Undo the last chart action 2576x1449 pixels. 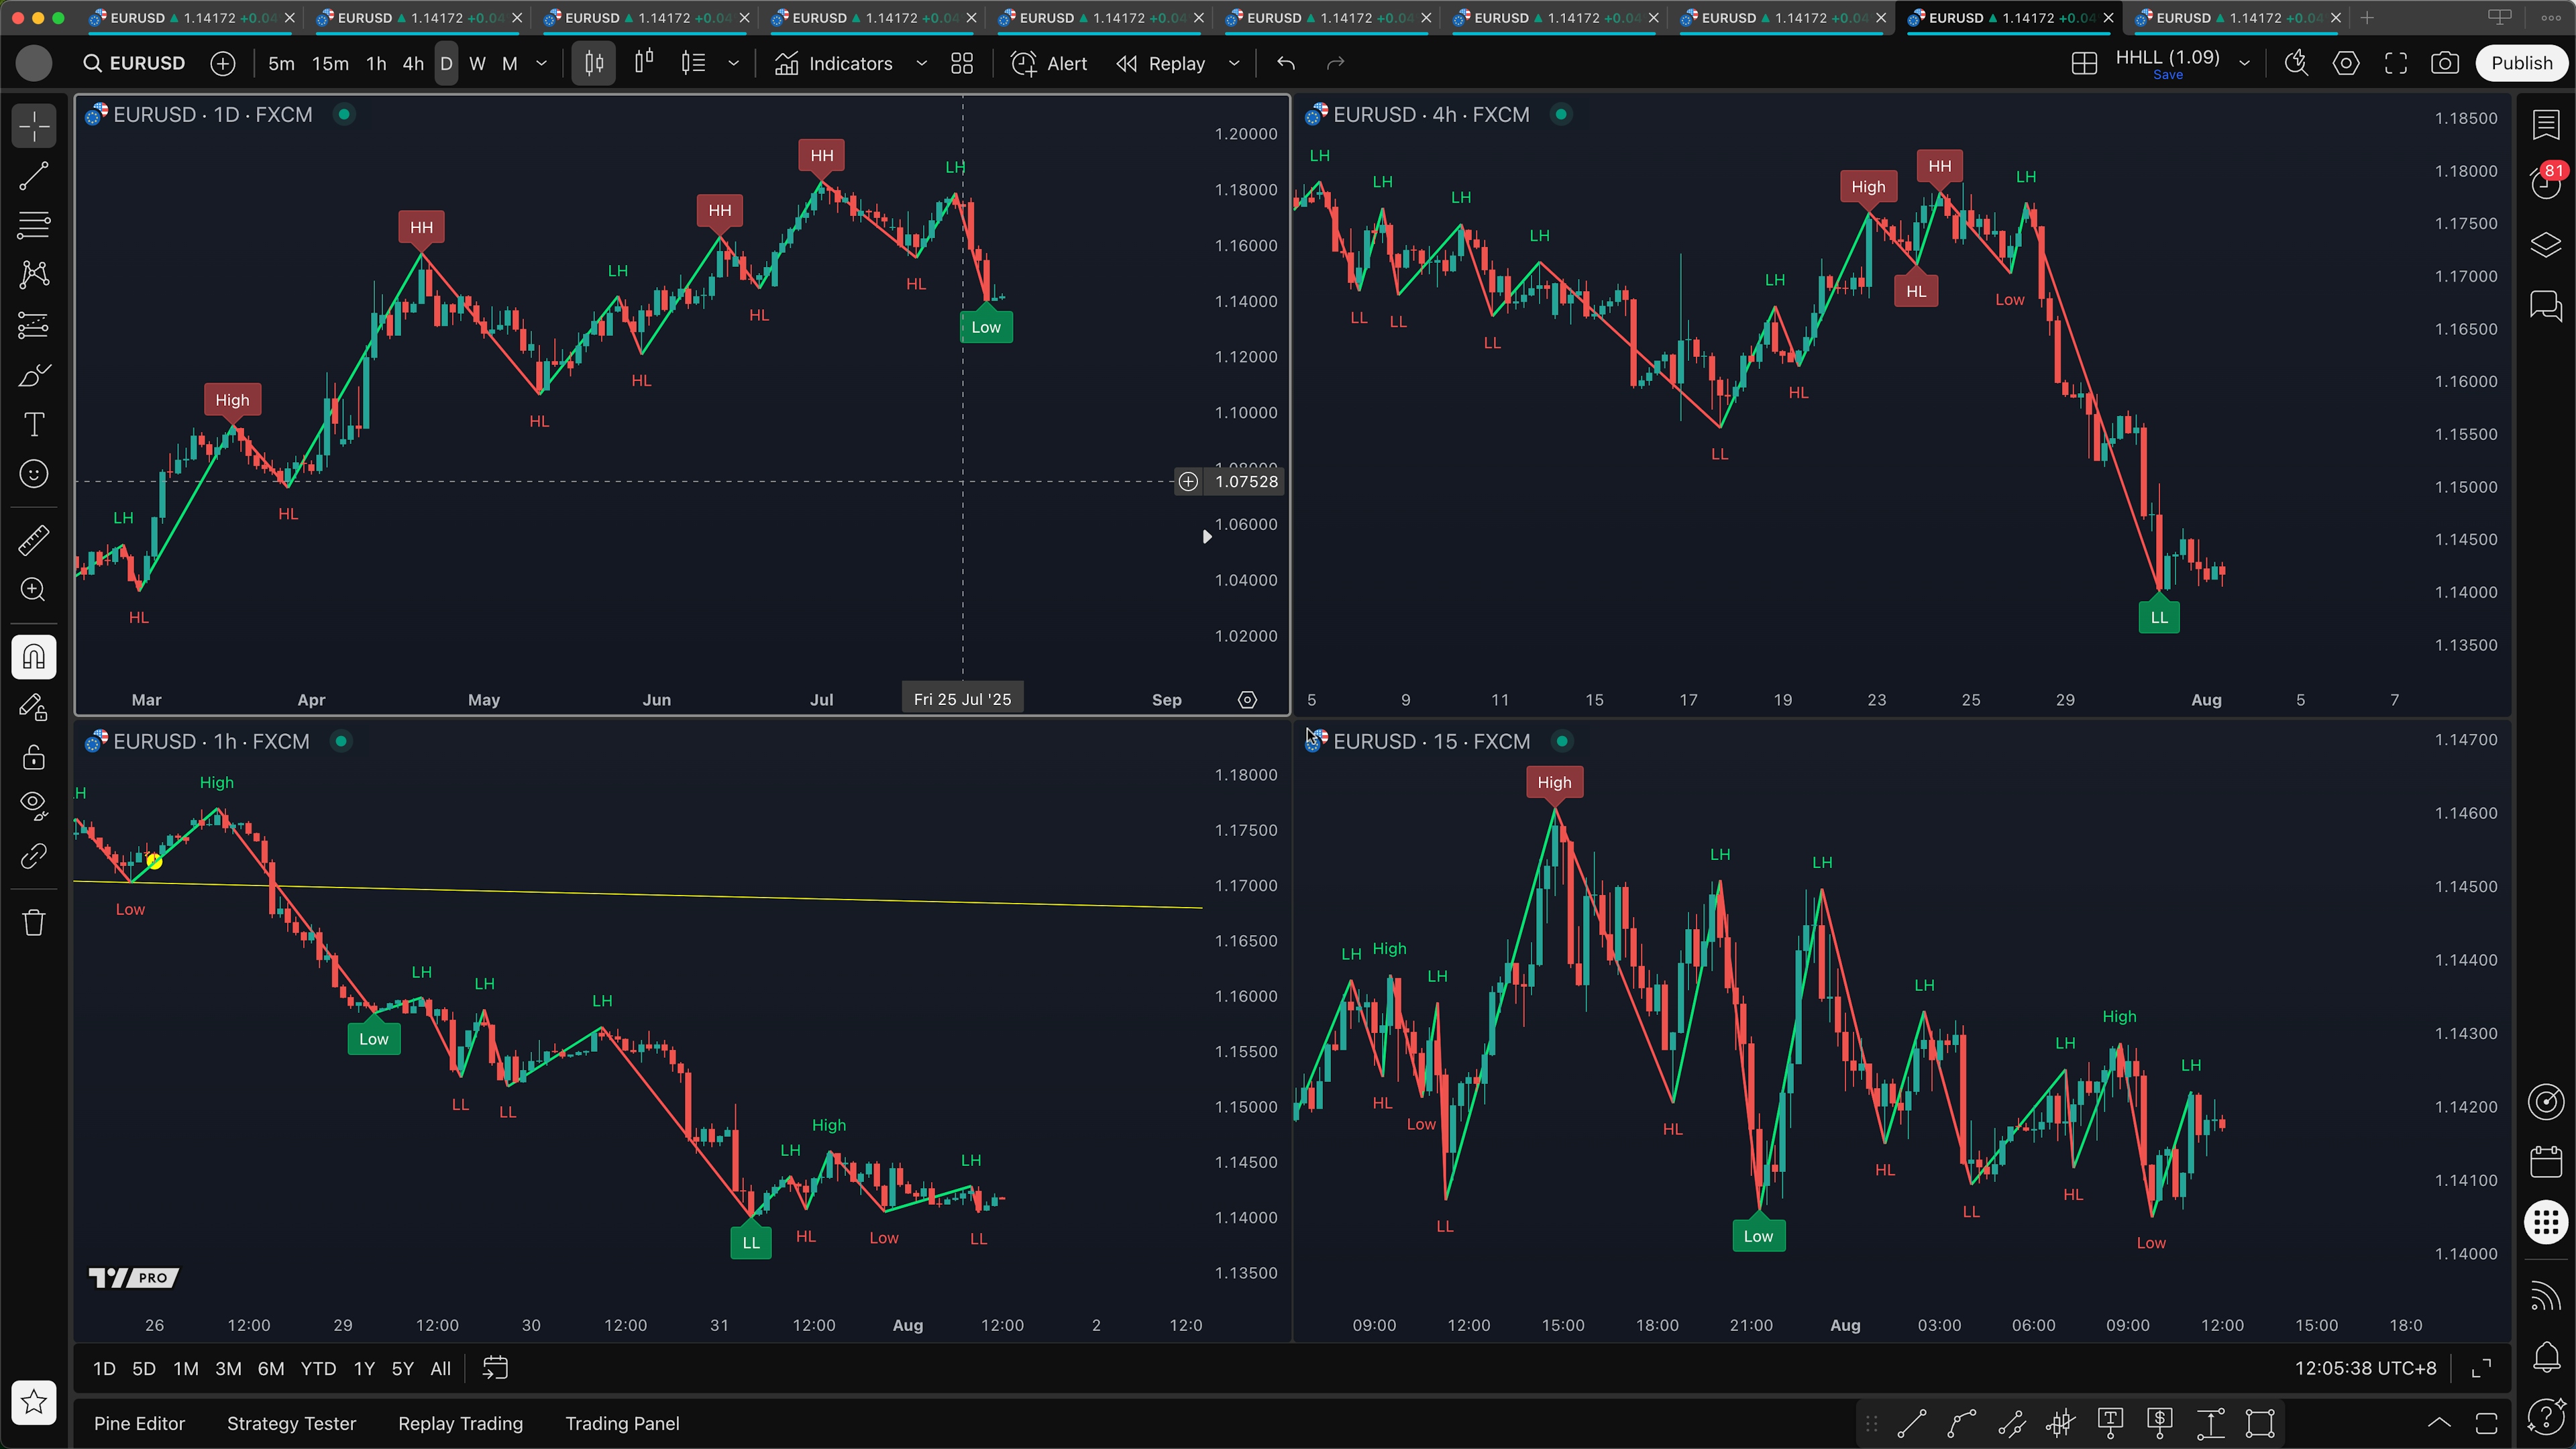pyautogui.click(x=1286, y=63)
